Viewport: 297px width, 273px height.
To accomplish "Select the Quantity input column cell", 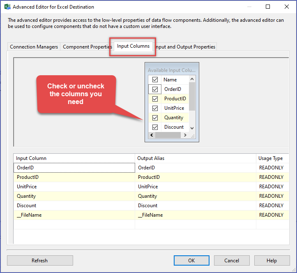I will point(74,196).
